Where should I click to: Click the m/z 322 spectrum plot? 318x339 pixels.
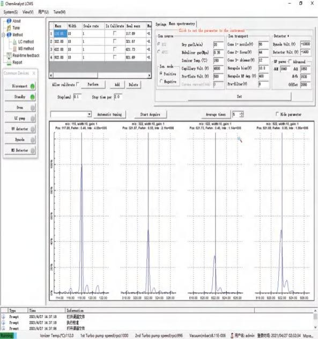tap(148, 213)
